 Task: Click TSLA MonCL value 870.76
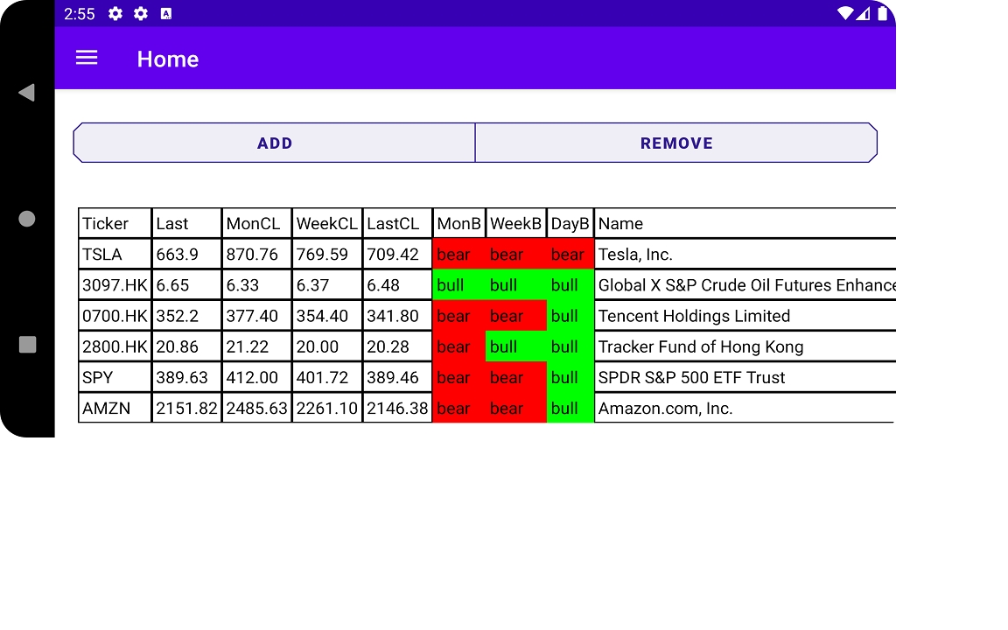(x=257, y=255)
